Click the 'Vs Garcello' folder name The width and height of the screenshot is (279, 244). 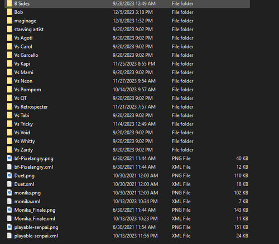point(26,55)
